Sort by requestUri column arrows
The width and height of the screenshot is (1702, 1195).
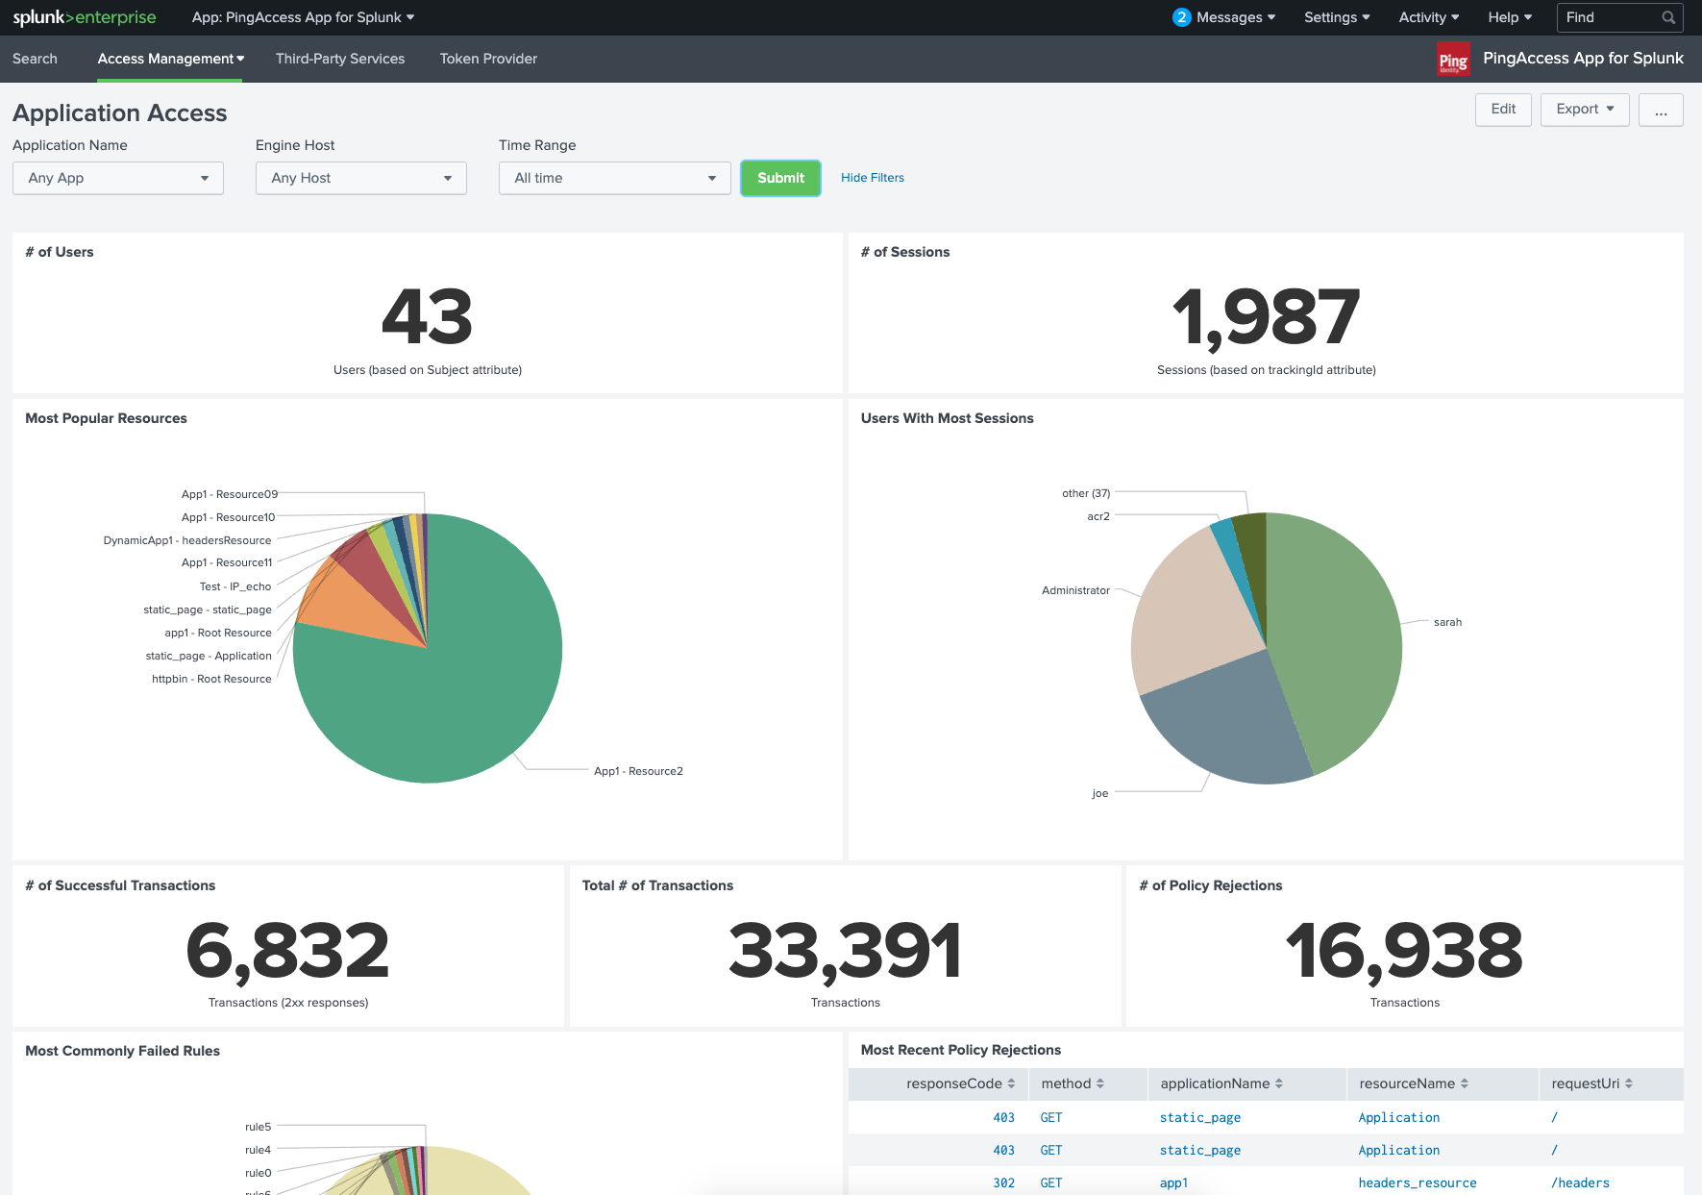(x=1629, y=1083)
